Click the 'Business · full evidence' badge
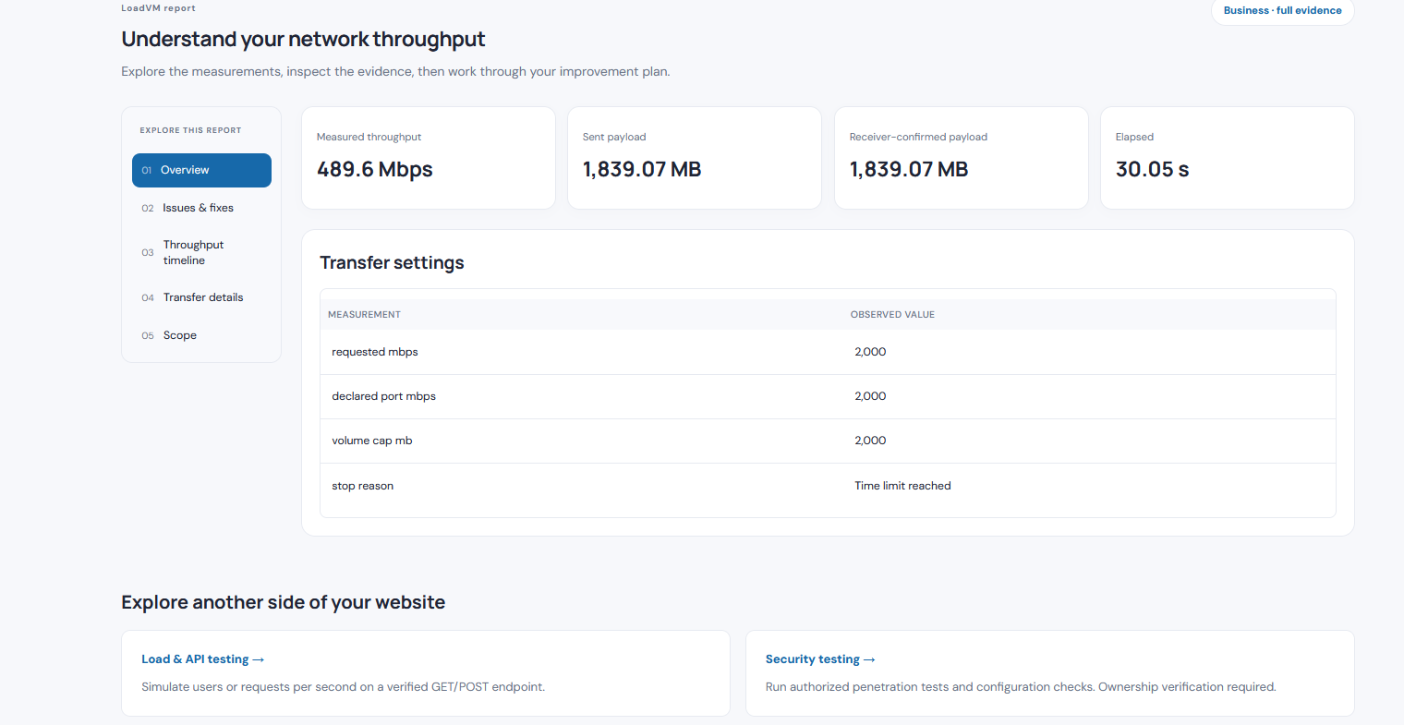The height and width of the screenshot is (725, 1404). (x=1282, y=11)
